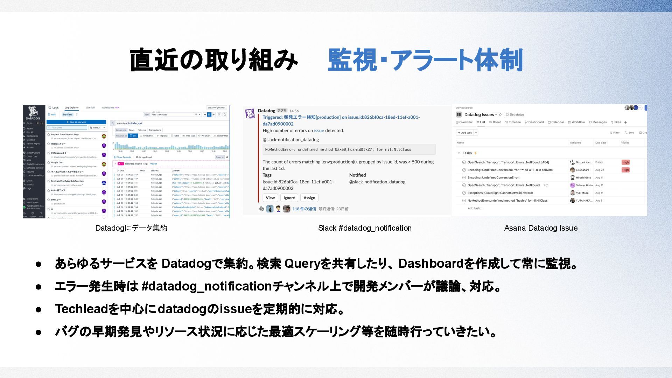Complete the Exceptions::CloudSign task checkbox
Viewport: 672px width, 378px height.
coord(464,193)
